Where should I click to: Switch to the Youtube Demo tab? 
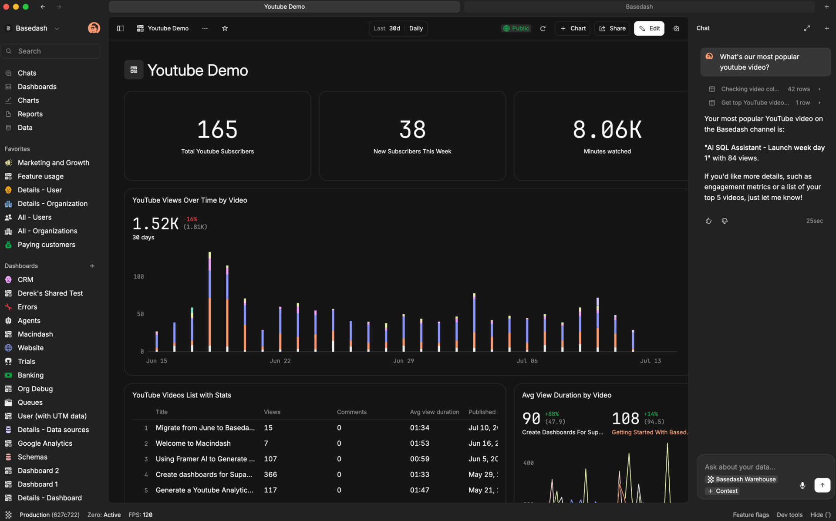point(284,7)
